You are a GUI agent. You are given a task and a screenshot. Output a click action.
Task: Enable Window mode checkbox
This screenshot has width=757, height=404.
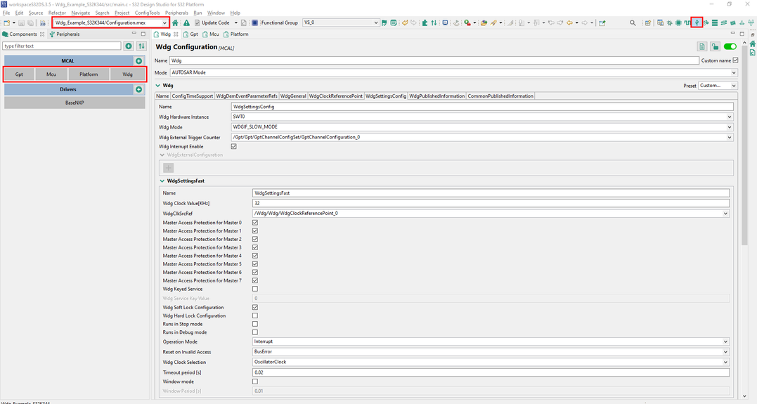click(x=255, y=382)
